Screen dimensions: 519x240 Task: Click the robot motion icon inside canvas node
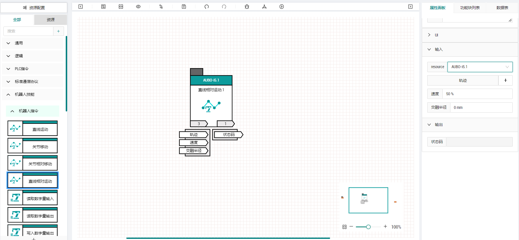(x=211, y=106)
